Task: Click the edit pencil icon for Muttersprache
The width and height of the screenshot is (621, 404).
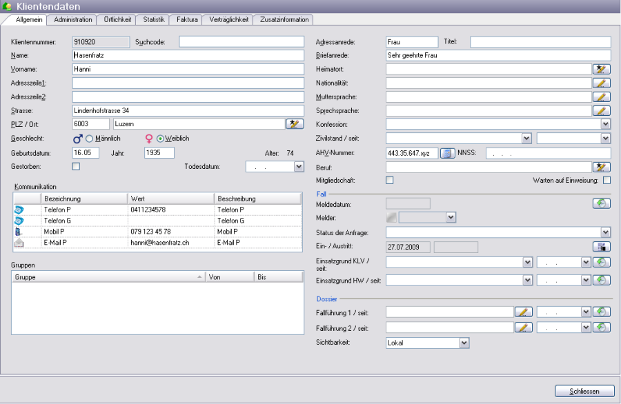Action: (x=602, y=97)
